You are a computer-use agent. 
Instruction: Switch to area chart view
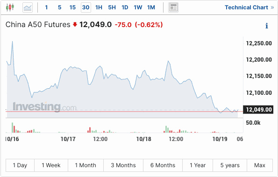click(x=28, y=7)
